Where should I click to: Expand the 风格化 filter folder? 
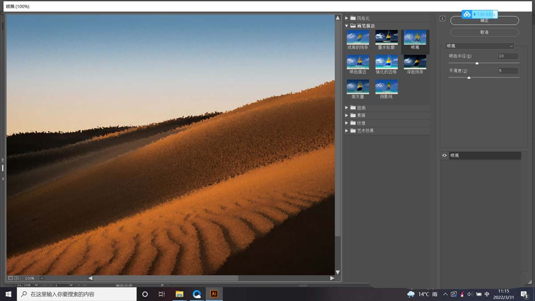pos(347,18)
